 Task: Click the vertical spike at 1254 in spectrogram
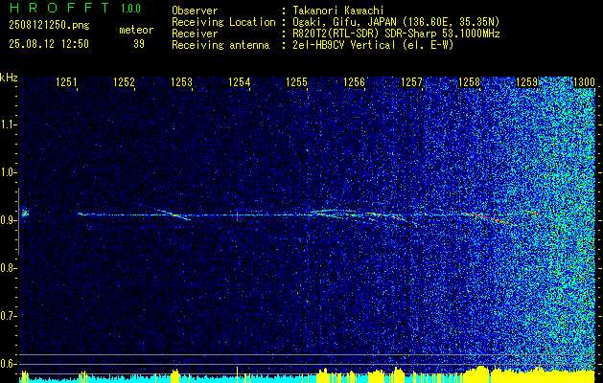[238, 215]
